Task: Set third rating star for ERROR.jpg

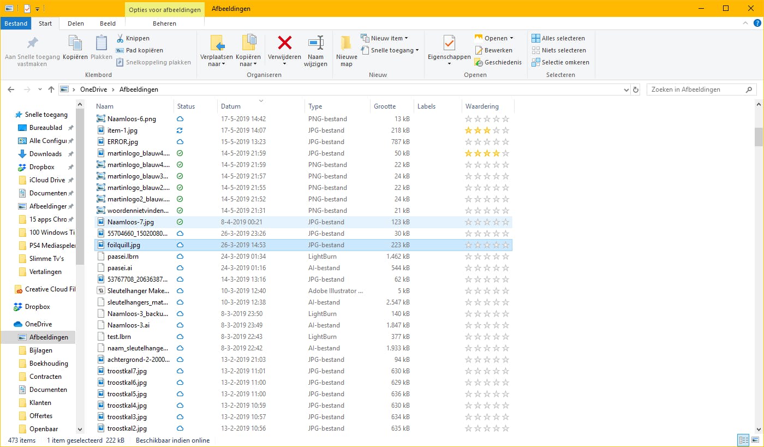Action: (x=487, y=142)
